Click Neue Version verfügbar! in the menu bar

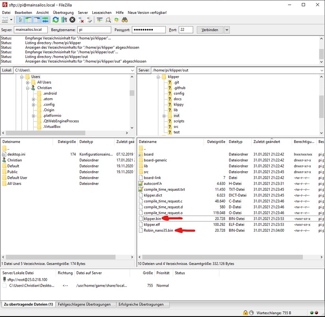tap(147, 13)
